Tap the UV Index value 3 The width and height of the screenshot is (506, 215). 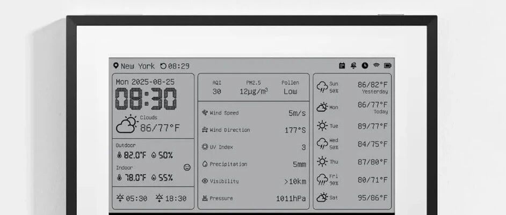tap(303, 147)
